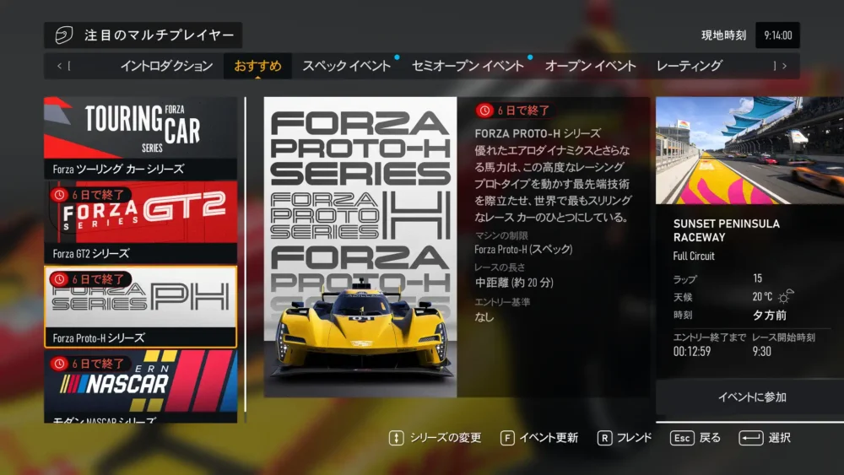
Task: Click the Forza Proto-H series poster image
Action: [x=360, y=247]
